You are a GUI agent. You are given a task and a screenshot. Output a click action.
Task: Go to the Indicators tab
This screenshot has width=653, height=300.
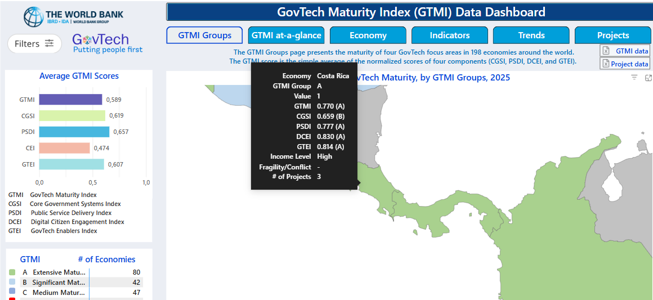click(x=449, y=35)
